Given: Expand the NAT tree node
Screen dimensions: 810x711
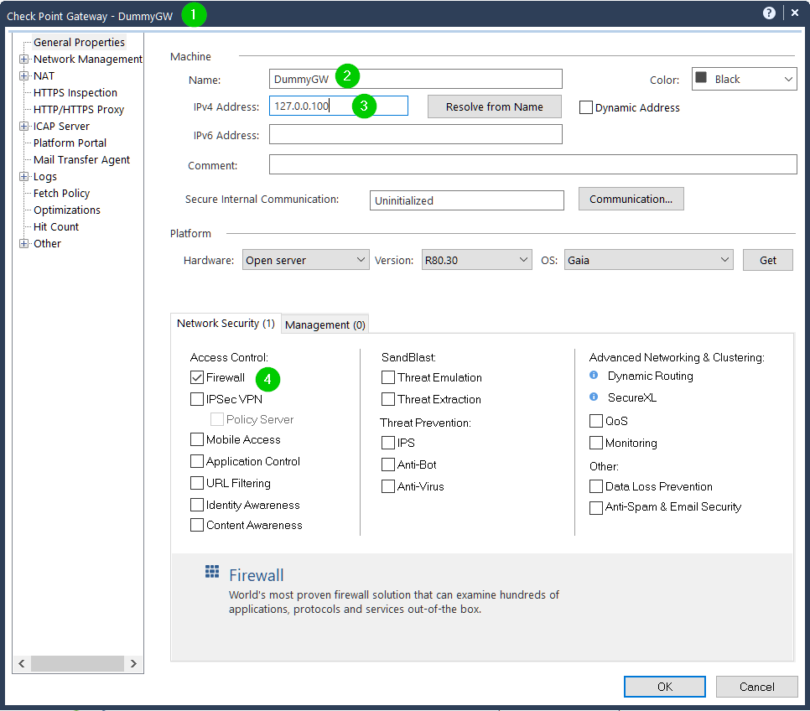Looking at the screenshot, I should (x=23, y=76).
